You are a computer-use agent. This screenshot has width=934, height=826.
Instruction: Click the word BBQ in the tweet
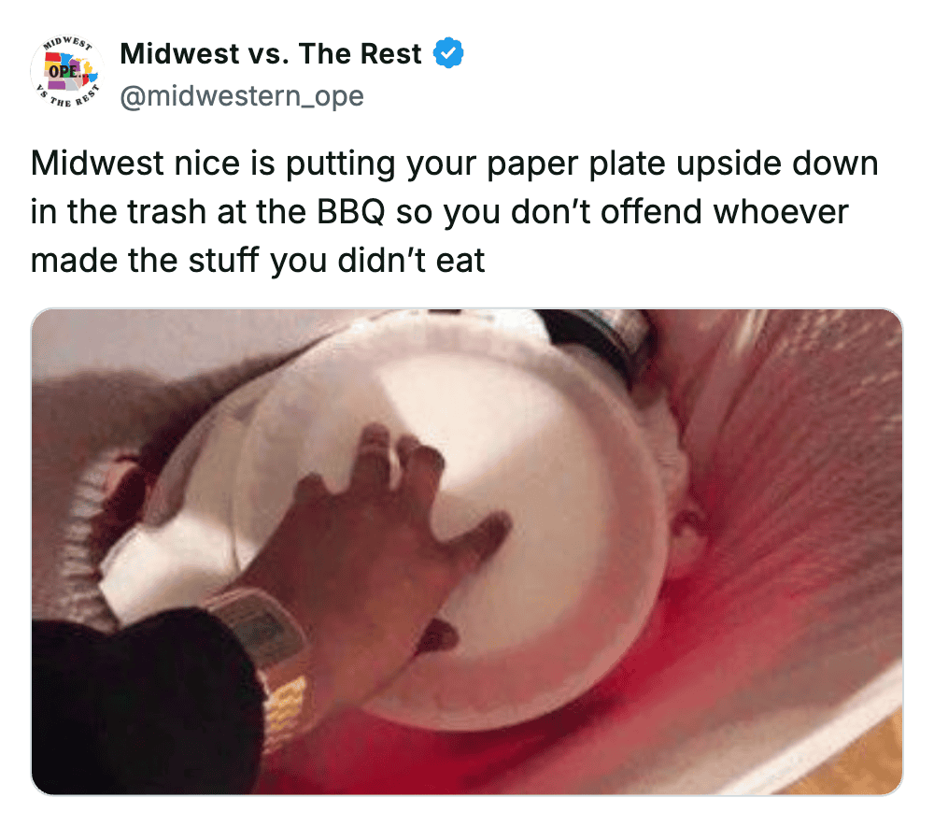click(350, 211)
